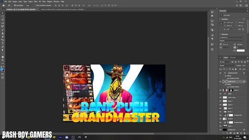Open the Filter menu
The width and height of the screenshot is (249, 140).
click(36, 2)
